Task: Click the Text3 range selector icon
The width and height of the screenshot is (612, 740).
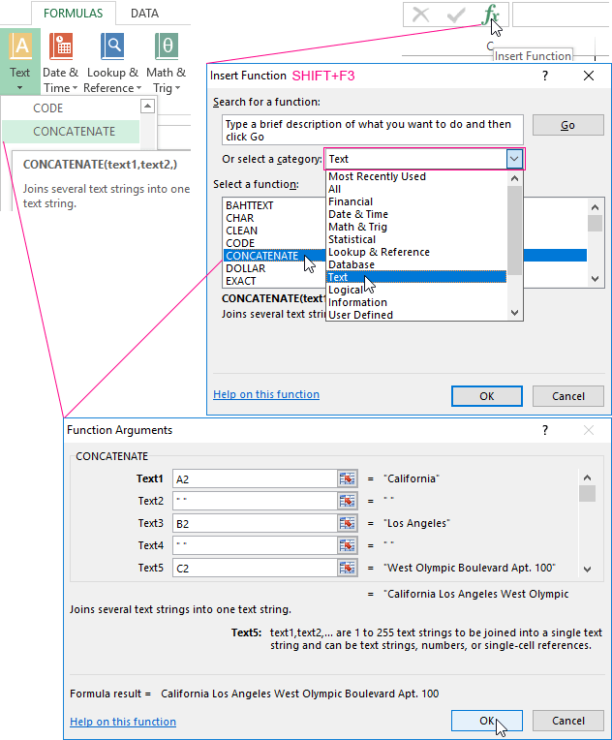Action: pyautogui.click(x=348, y=523)
